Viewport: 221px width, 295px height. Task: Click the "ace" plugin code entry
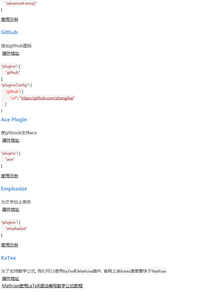point(10,159)
